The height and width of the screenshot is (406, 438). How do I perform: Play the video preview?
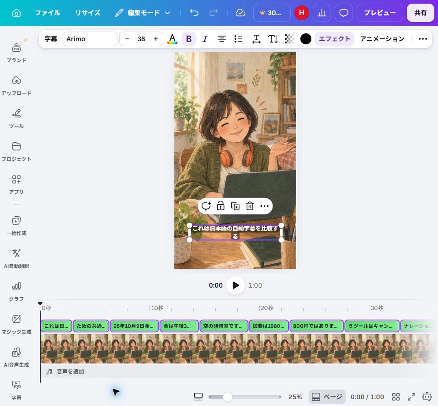click(235, 285)
